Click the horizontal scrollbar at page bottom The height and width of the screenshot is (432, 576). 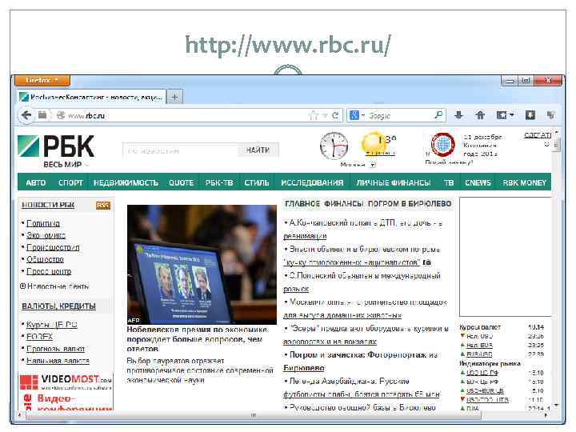(x=254, y=415)
